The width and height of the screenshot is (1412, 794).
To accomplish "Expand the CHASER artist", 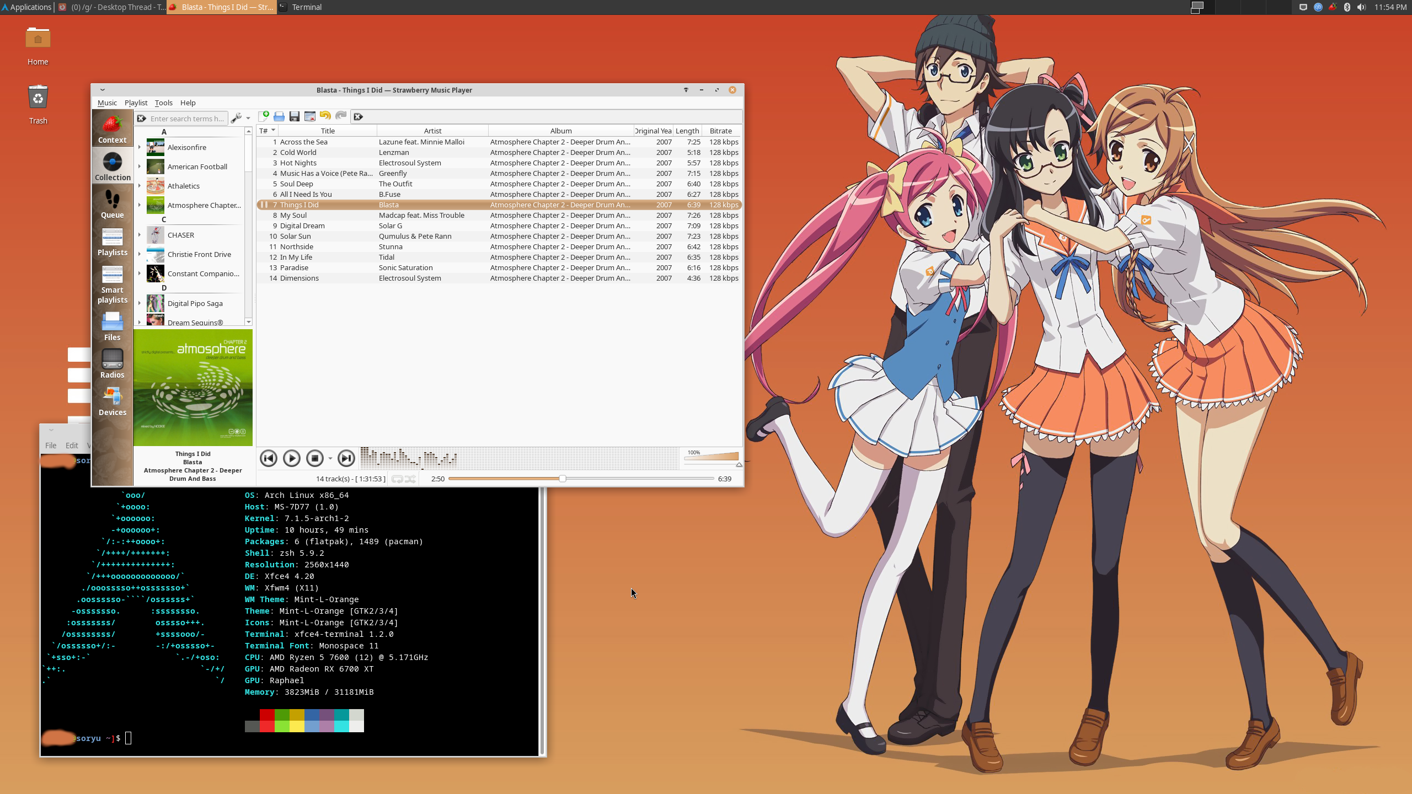I will (x=140, y=235).
